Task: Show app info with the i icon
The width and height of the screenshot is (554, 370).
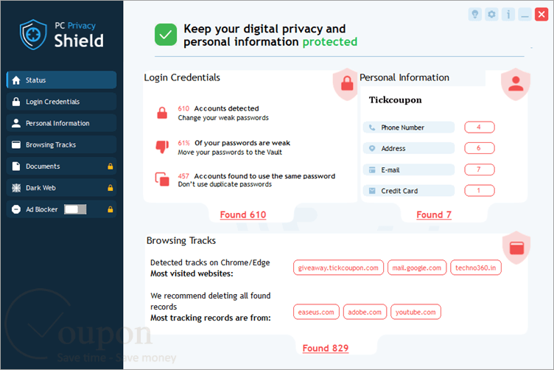Action: click(x=508, y=15)
